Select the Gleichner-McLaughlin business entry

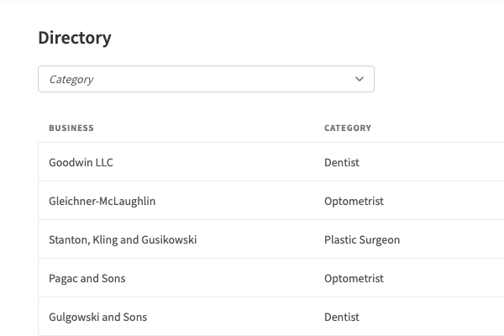102,201
